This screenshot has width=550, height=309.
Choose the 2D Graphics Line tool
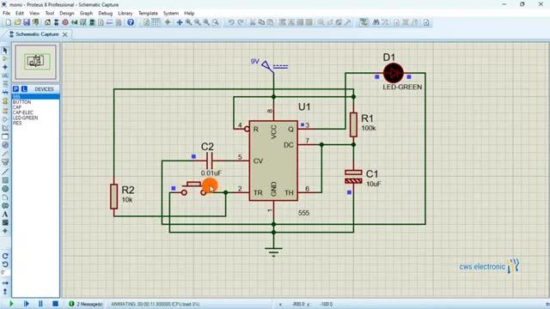pyautogui.click(x=5, y=172)
